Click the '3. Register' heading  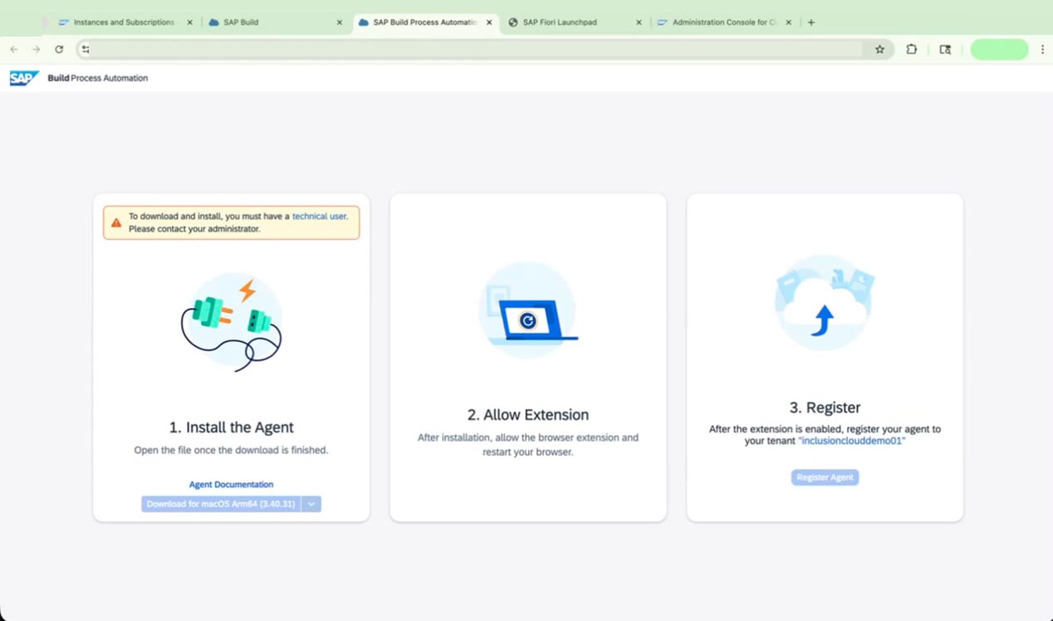[x=825, y=408]
